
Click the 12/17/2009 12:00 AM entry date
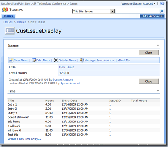point(75,109)
